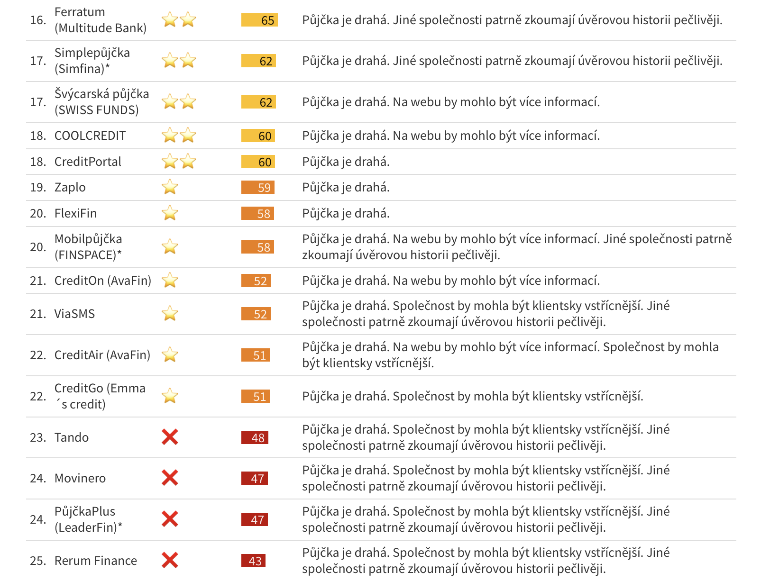Click the stars next to Ferratum (Multitude Bank)
Screen dimensions: 770x581
pos(179,20)
